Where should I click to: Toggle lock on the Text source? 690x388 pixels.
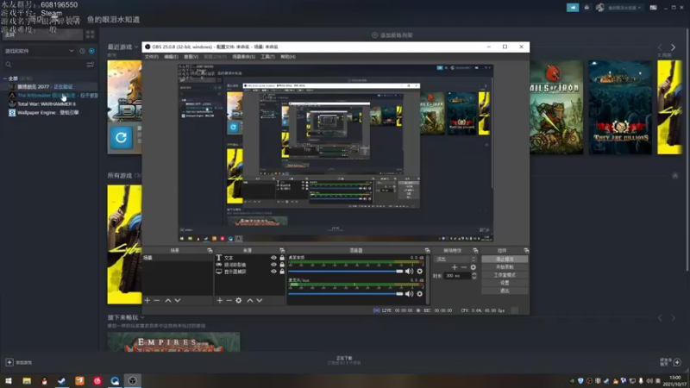(x=282, y=258)
